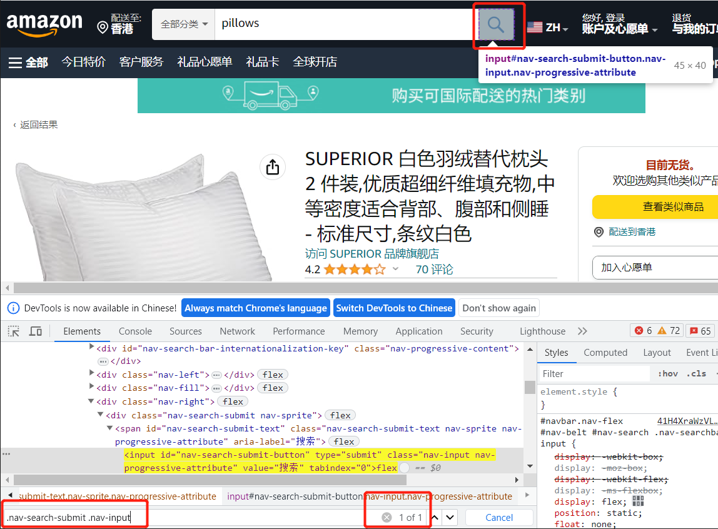Toggle flex badge on nav-fill div
This screenshot has width=718, height=529.
273,388
